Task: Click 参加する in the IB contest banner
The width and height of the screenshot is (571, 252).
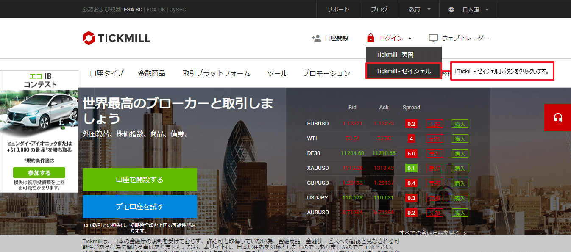Action: click(39, 172)
